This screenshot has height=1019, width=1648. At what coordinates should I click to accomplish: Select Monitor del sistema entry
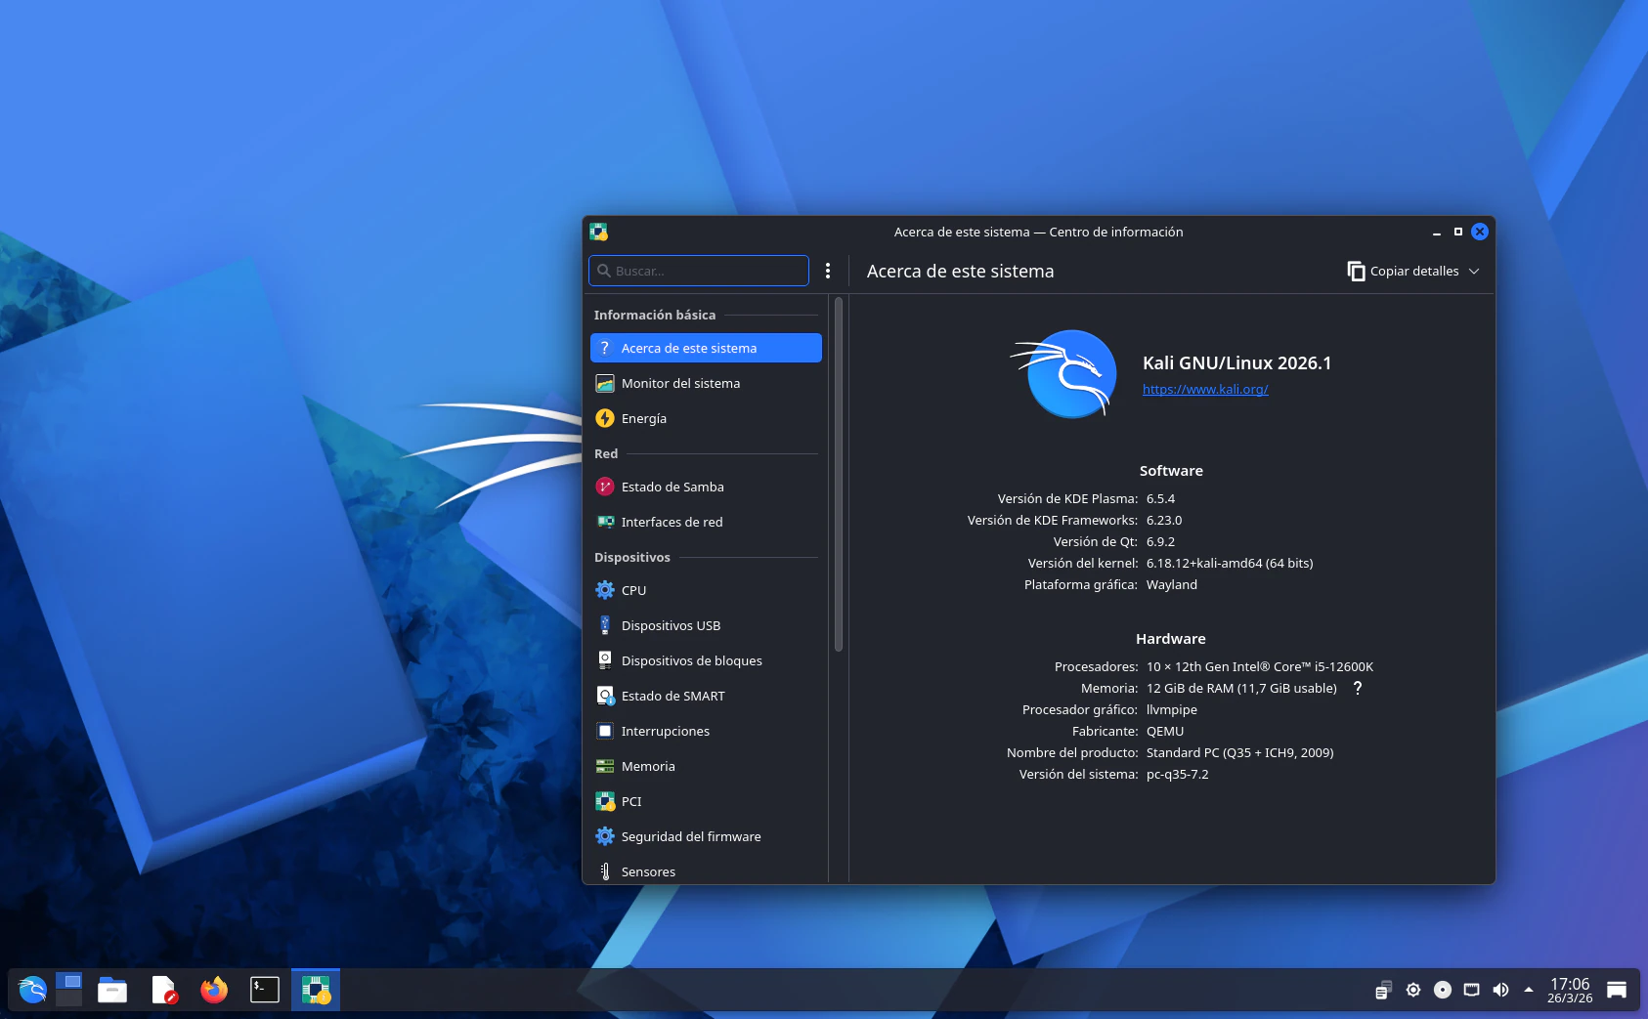pyautogui.click(x=680, y=383)
